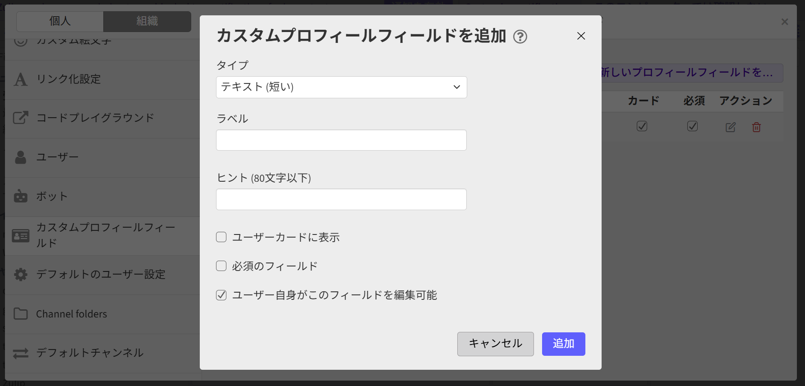Click the ラベル input field

coord(341,140)
